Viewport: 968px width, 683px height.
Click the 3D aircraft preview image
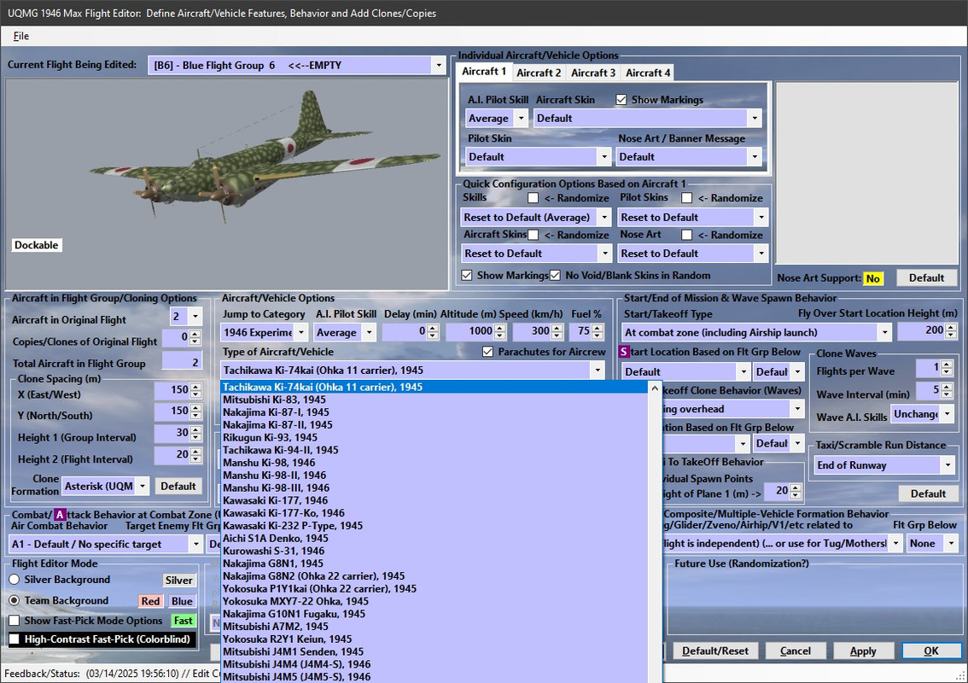(226, 184)
